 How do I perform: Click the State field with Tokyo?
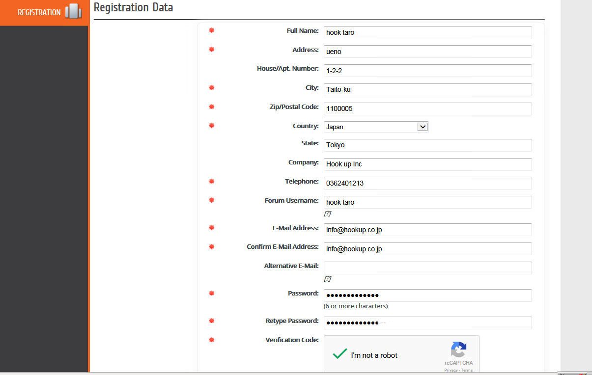tap(427, 145)
